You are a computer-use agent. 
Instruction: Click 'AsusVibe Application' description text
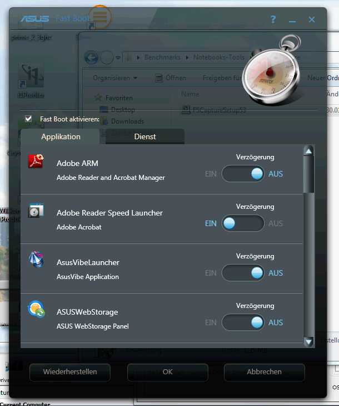coord(88,277)
